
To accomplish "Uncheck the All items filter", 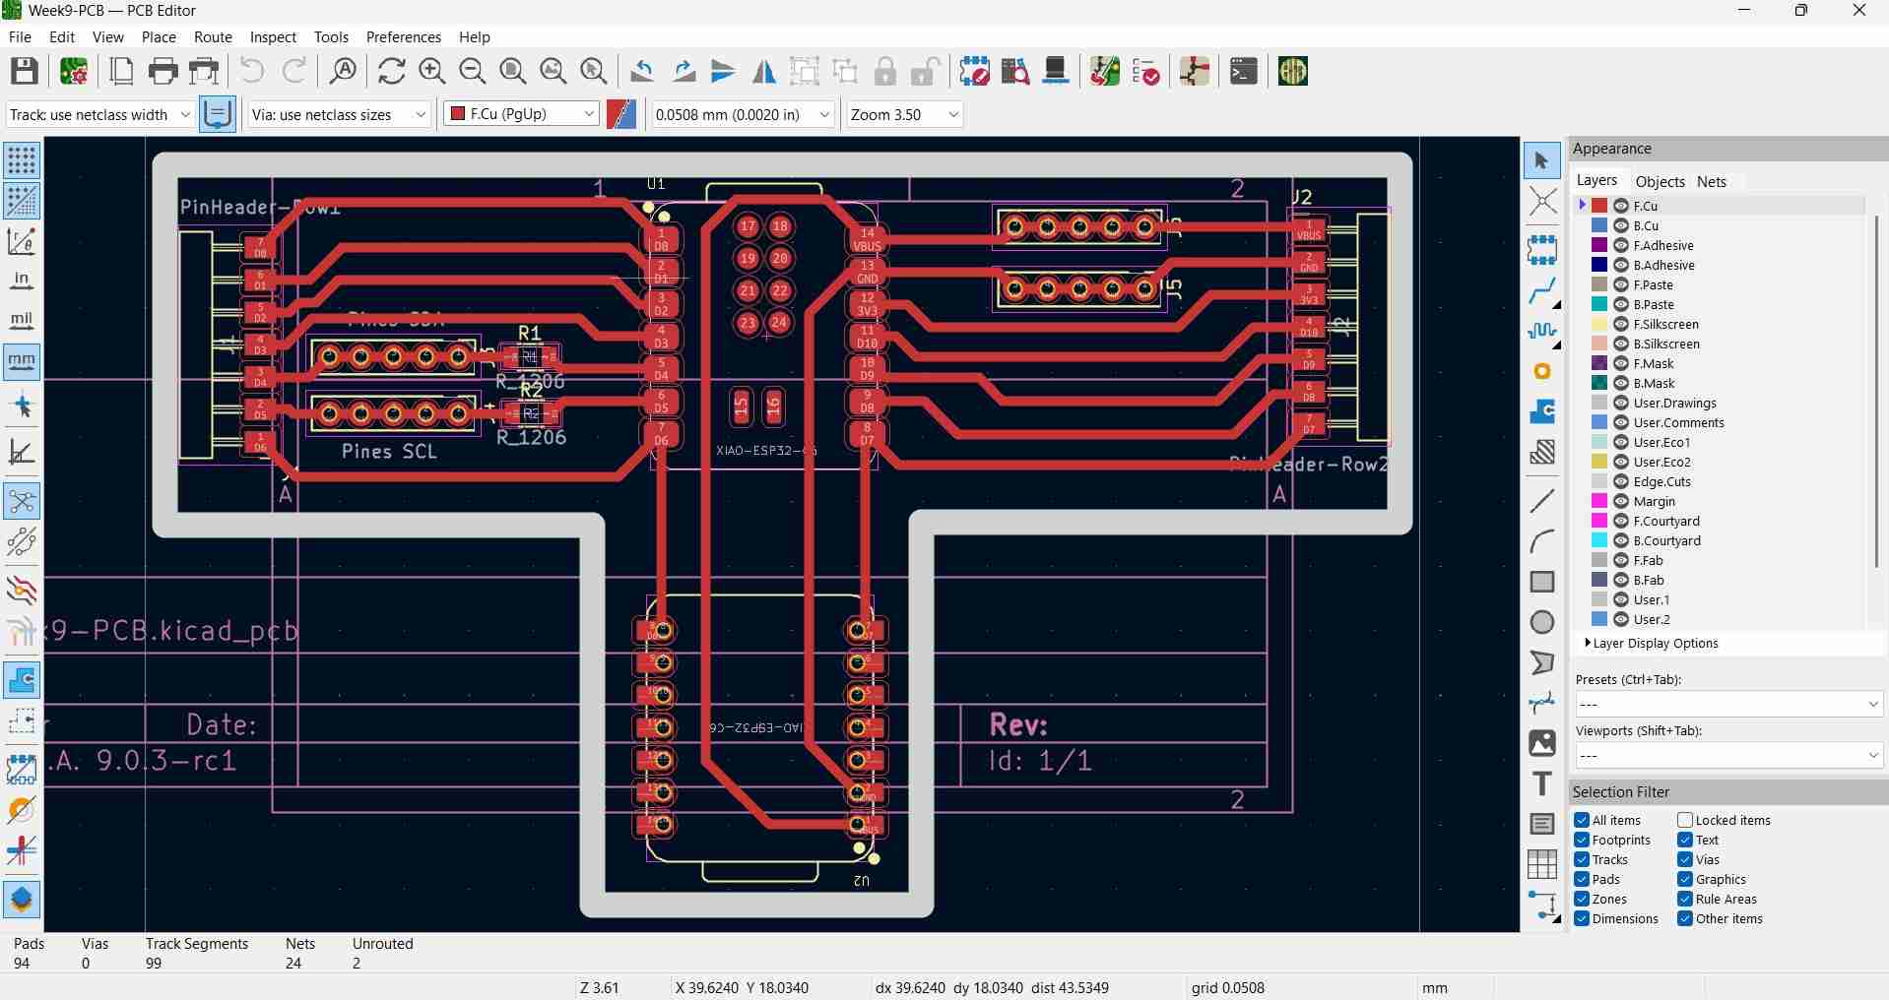I will (x=1582, y=820).
